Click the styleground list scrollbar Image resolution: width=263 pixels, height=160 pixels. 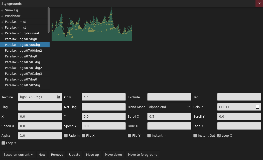tap(49, 20)
